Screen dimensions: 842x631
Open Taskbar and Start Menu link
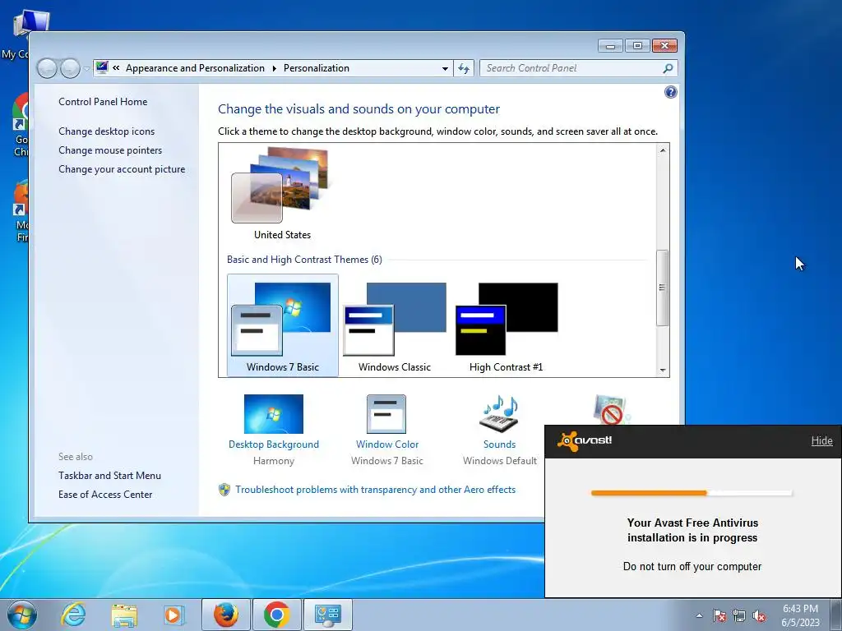coord(109,476)
